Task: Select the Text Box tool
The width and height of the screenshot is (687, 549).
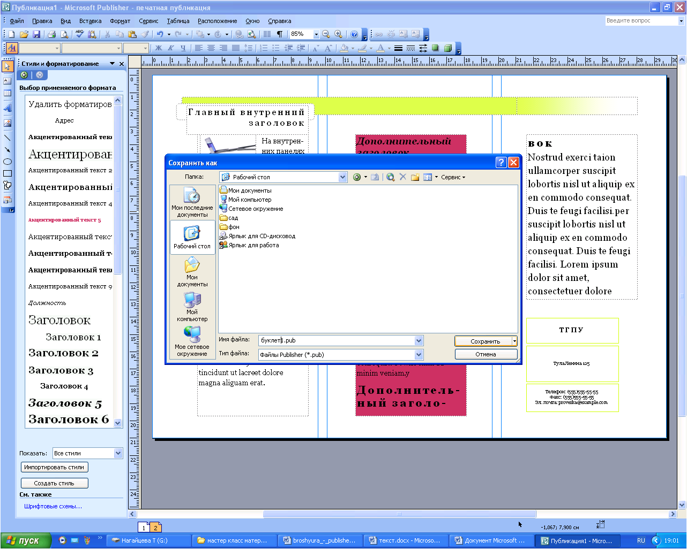Action: point(8,81)
